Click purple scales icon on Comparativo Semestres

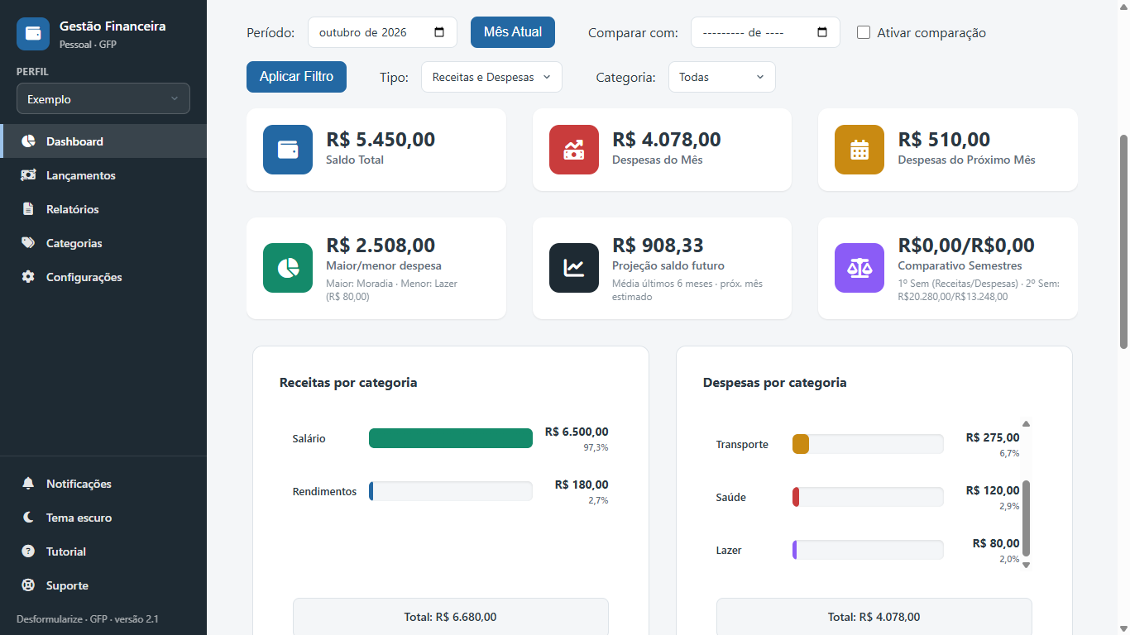[859, 268]
